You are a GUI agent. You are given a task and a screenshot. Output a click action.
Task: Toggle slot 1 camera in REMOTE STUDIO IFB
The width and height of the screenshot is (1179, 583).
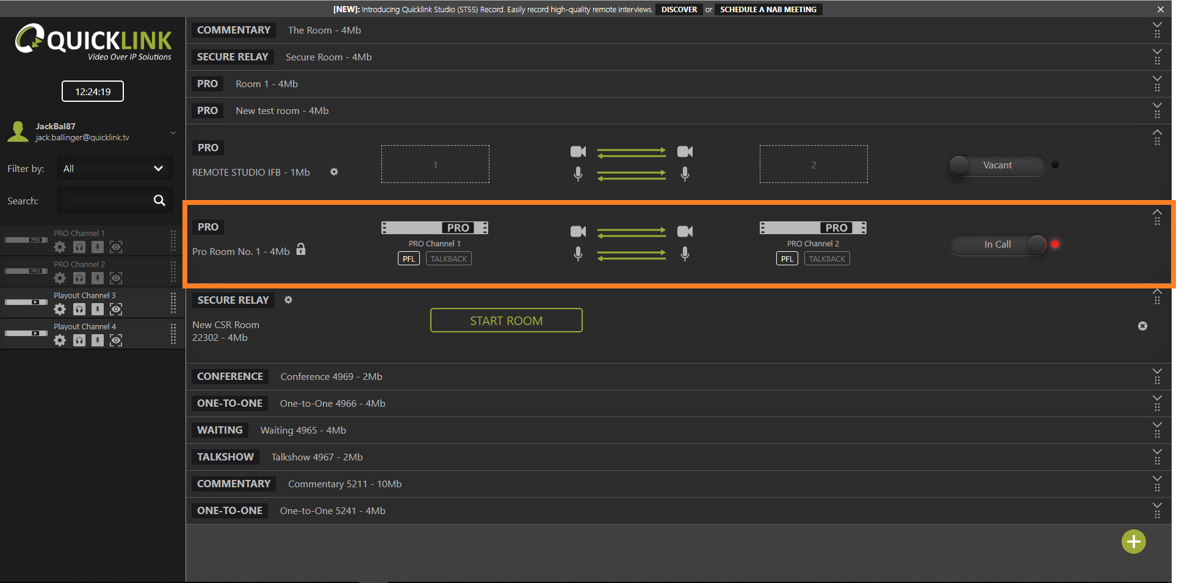point(578,151)
